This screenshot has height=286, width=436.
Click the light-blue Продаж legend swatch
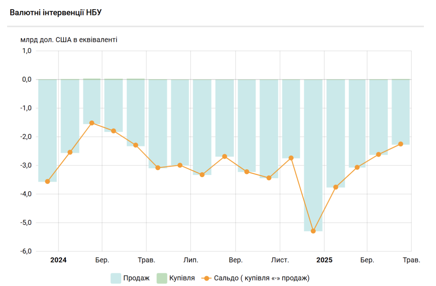coord(116,278)
